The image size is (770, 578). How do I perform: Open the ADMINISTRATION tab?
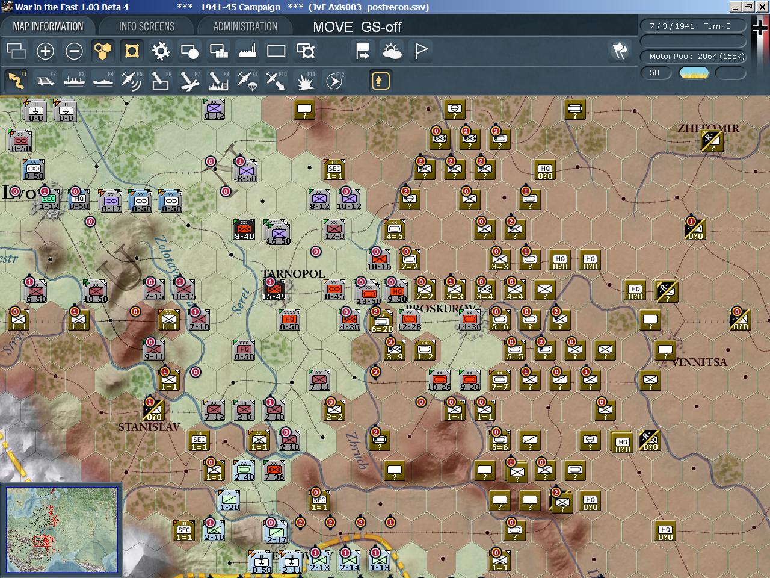(x=245, y=26)
